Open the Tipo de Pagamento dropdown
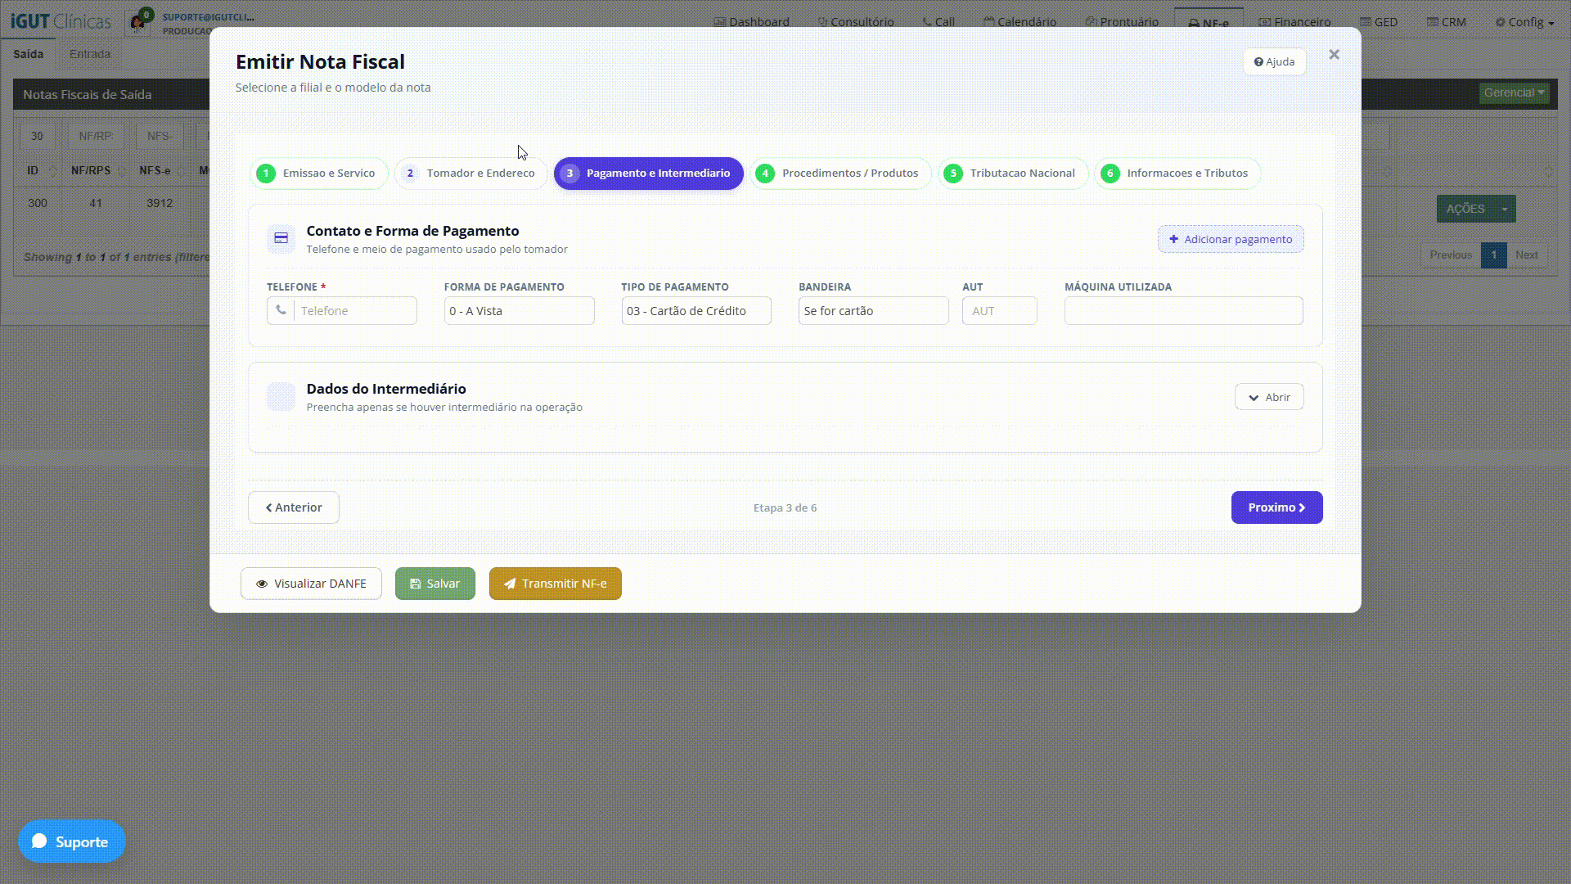The height and width of the screenshot is (884, 1571). point(696,310)
